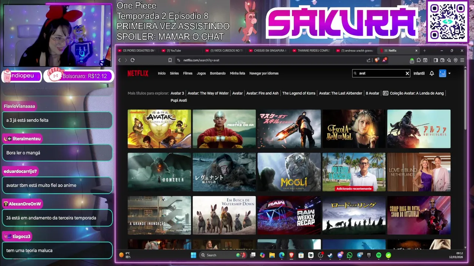This screenshot has width=474, height=266.
Task: Open Discord from the taskbar
Action: [x=340, y=255]
